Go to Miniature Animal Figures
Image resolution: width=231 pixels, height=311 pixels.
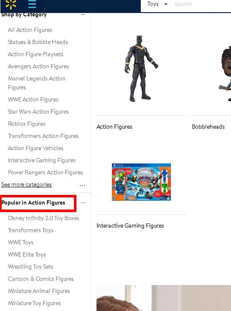[x=39, y=291]
